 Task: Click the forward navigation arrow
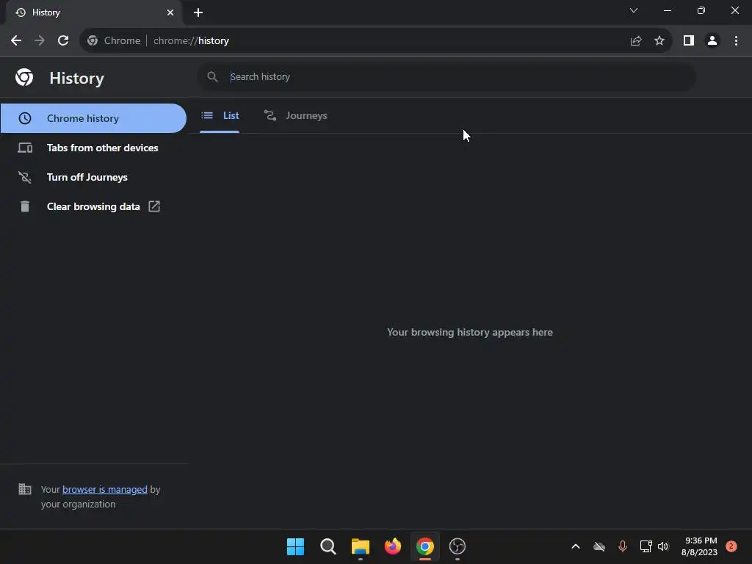[40, 41]
